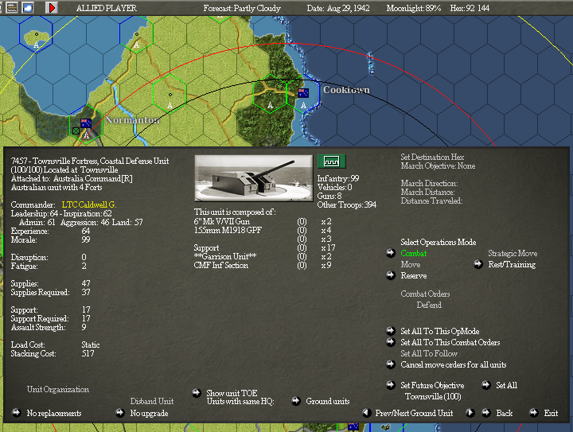The width and height of the screenshot is (573, 432).
Task: Click the Ground units label
Action: click(x=327, y=401)
